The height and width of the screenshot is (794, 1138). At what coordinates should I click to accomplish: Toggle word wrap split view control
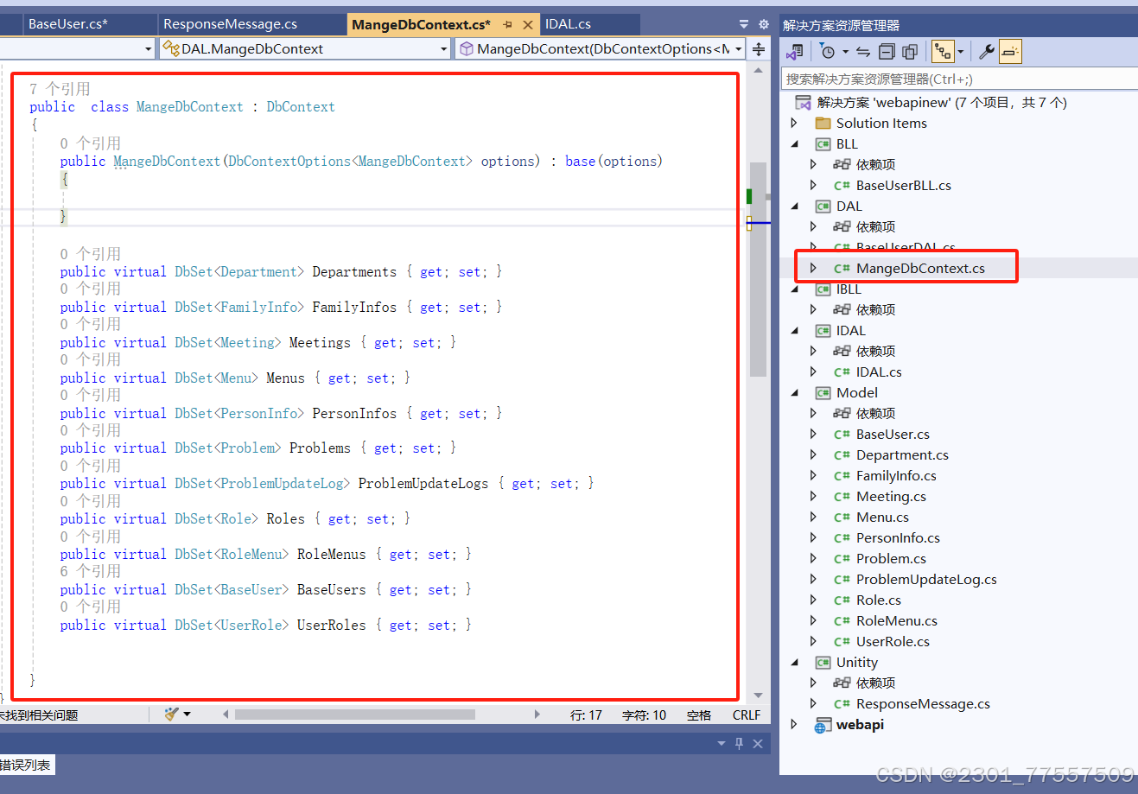[758, 49]
